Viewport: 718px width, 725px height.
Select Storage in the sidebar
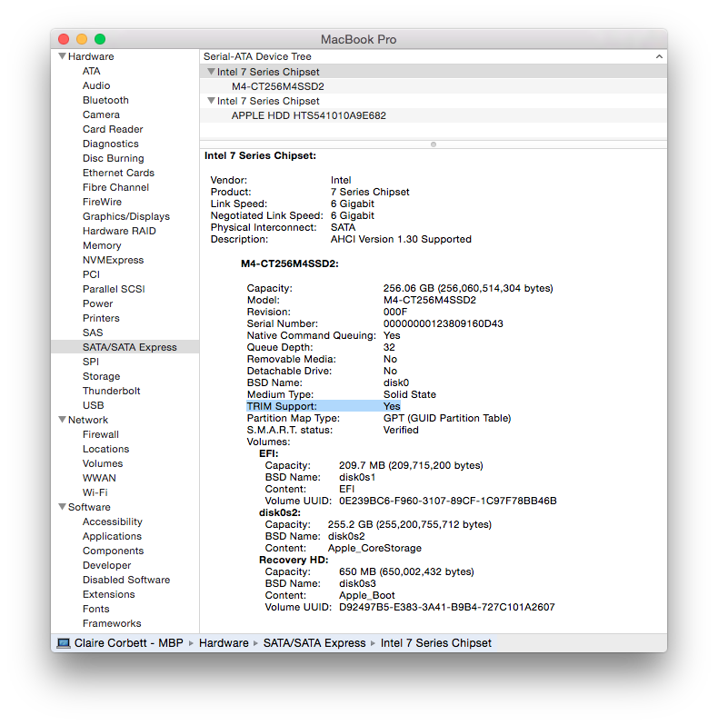coord(101,376)
